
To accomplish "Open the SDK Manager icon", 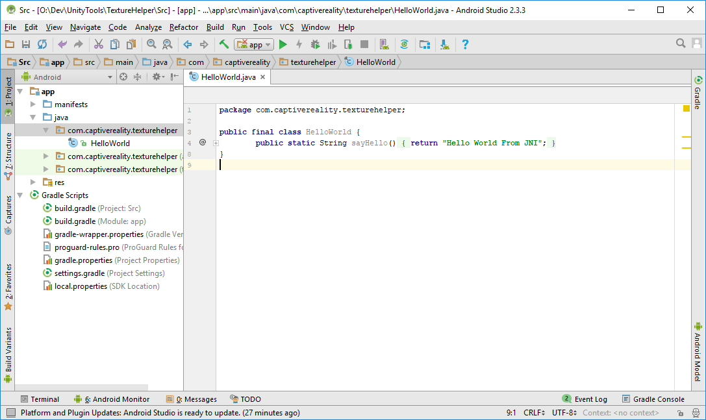I will [445, 44].
